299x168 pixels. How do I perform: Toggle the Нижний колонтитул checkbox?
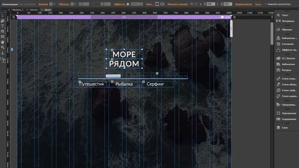(x=265, y=4)
